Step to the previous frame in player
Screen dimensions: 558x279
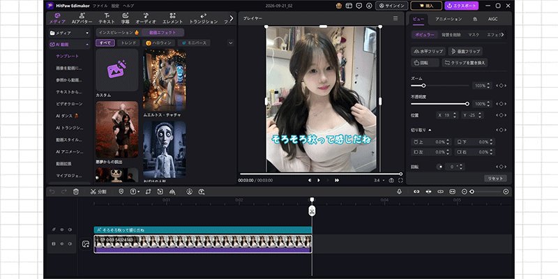(x=309, y=181)
